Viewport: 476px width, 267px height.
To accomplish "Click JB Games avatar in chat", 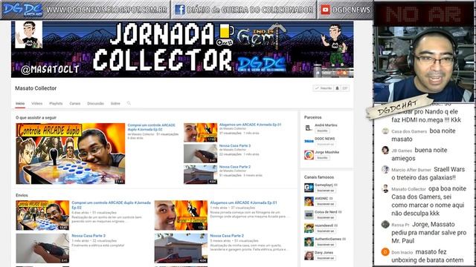I will tap(385, 150).
